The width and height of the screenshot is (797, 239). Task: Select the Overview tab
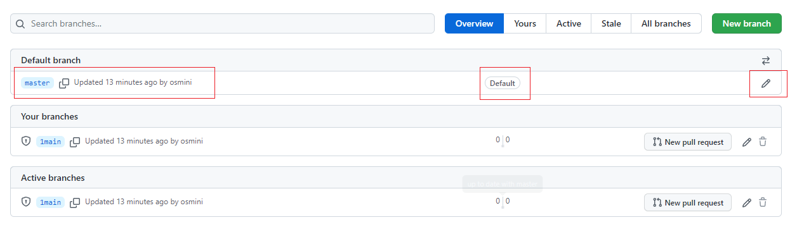coord(474,23)
